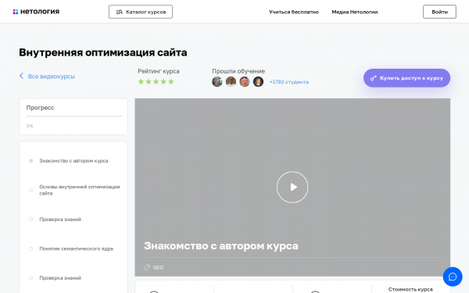Click the five-star course rating
This screenshot has height=293, width=469.
[156, 81]
